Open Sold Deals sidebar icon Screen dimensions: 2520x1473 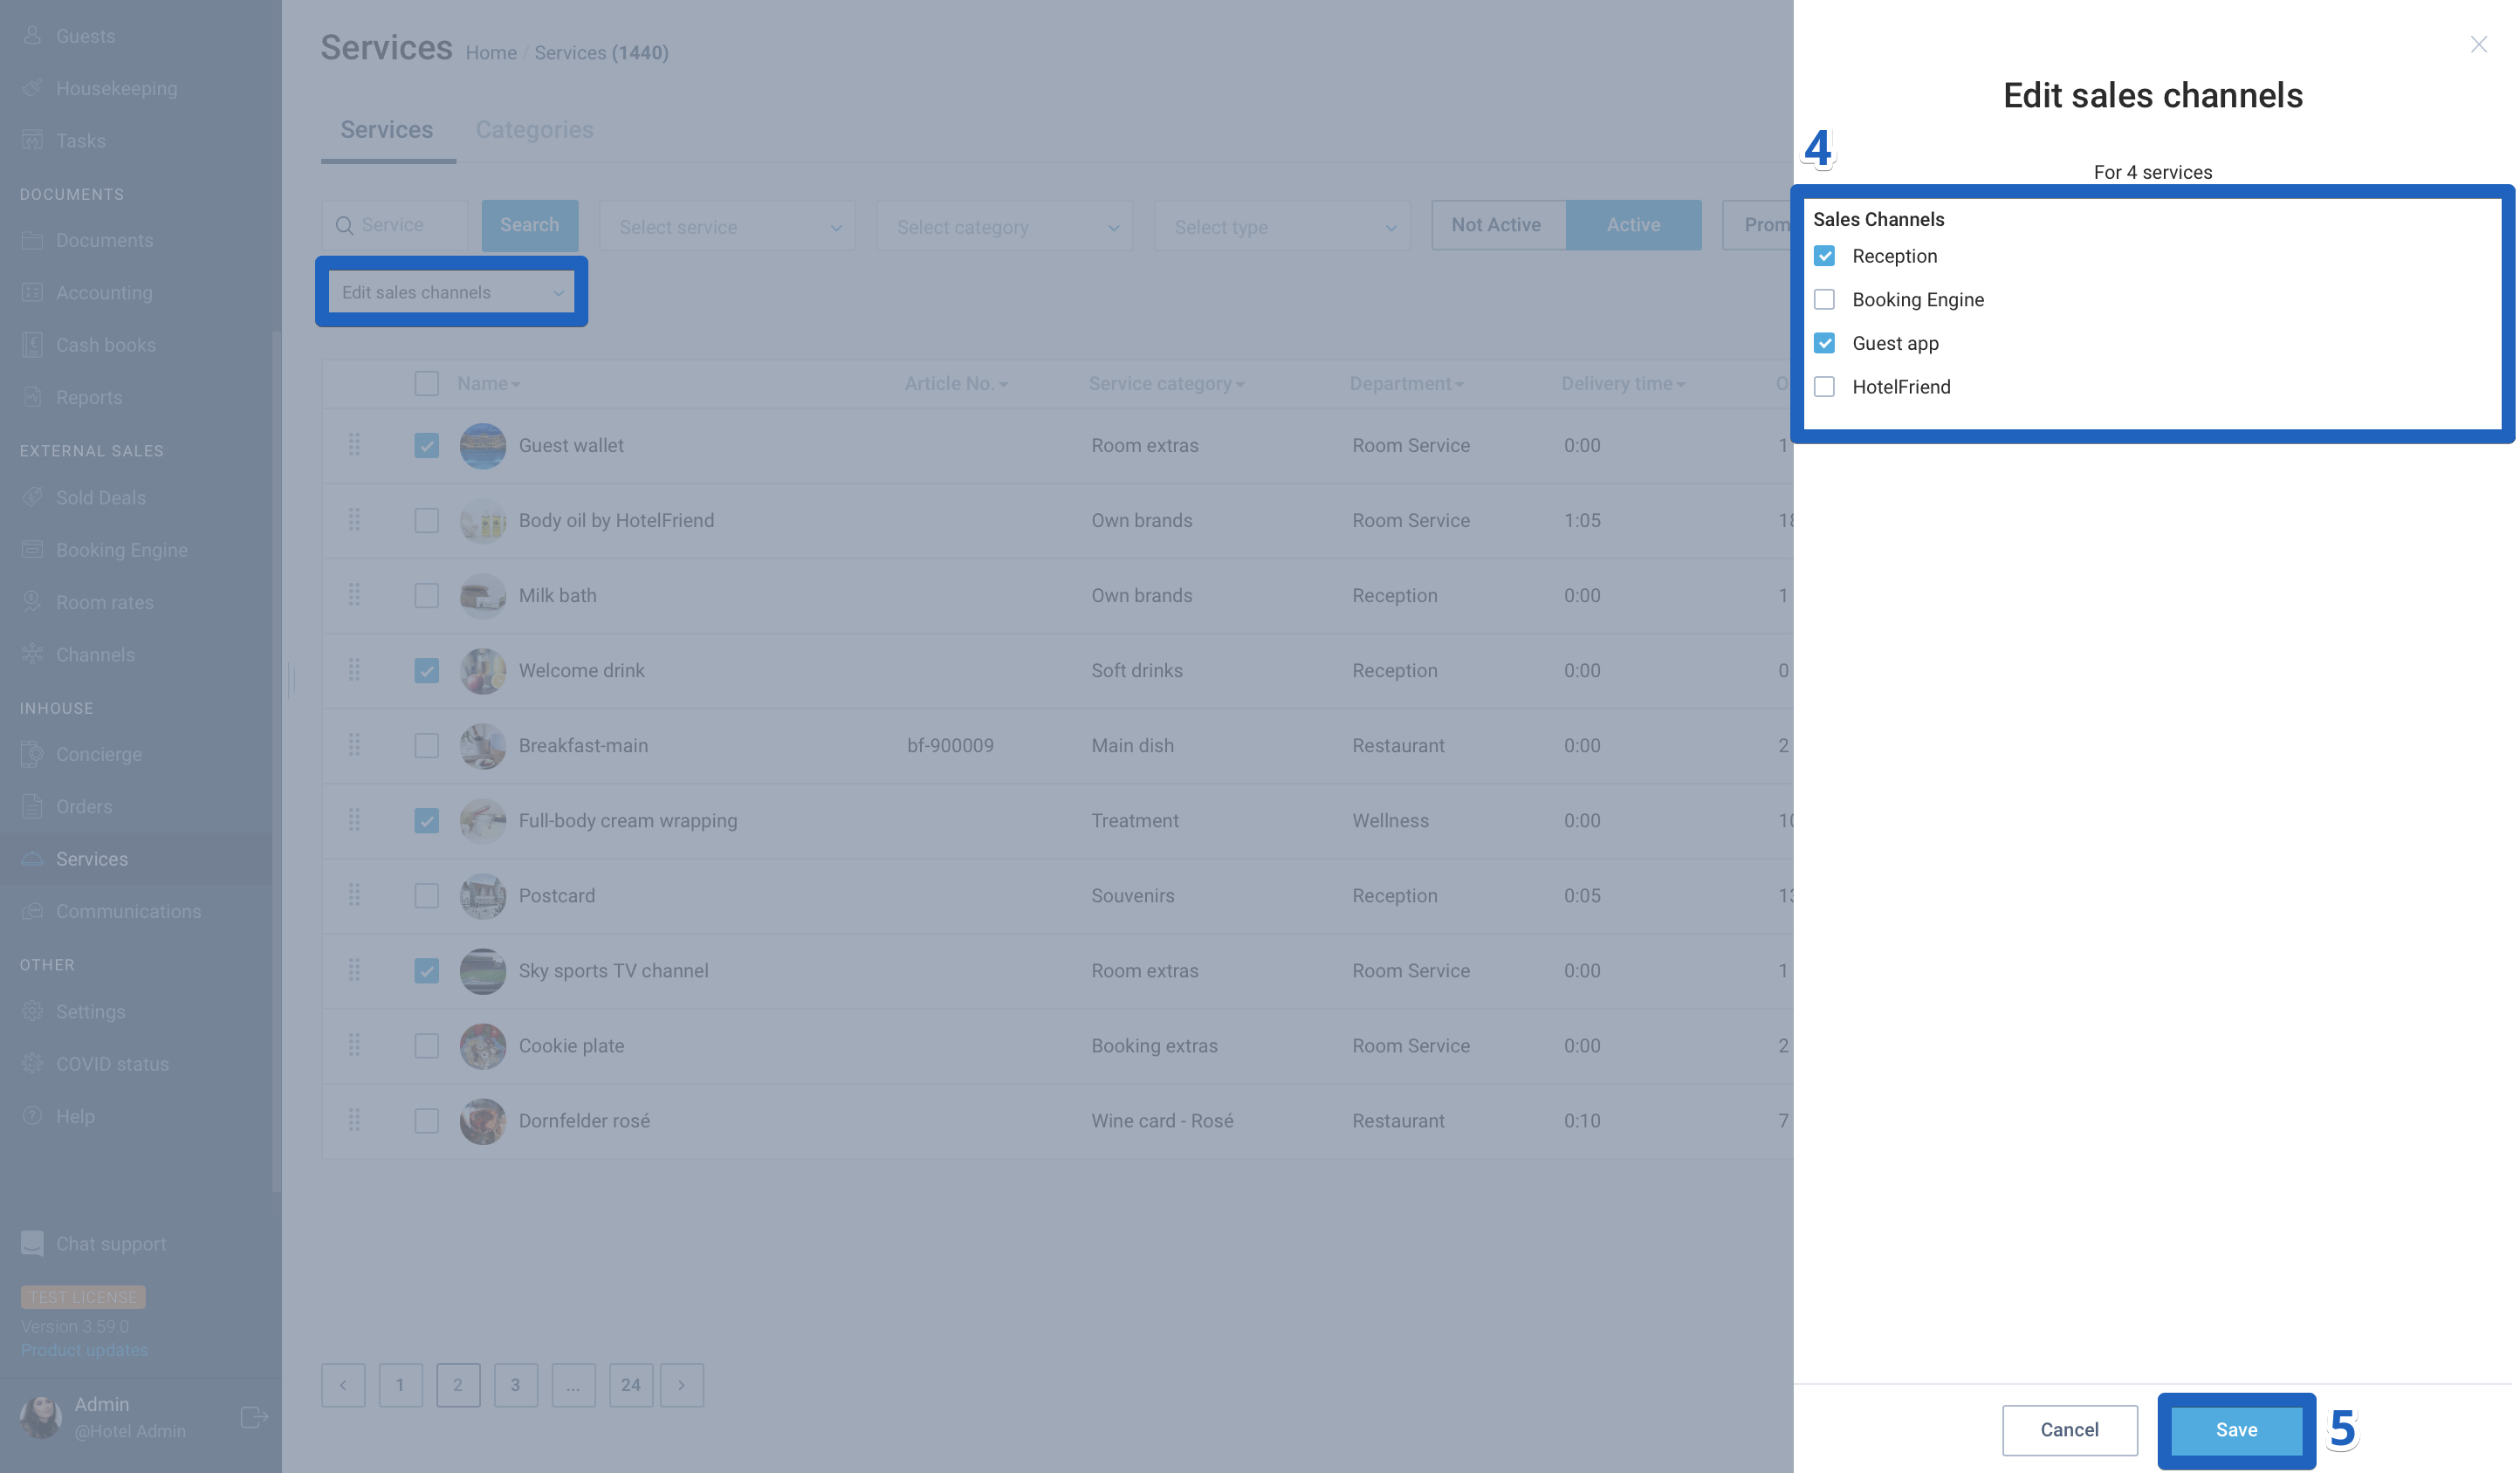coord(32,497)
